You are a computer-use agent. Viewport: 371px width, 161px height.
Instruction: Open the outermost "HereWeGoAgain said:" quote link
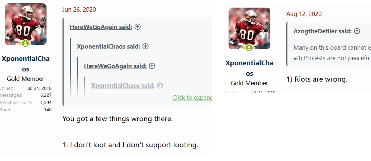[x=101, y=27]
